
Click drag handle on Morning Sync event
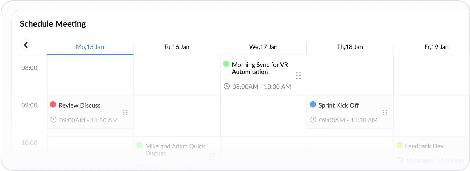coord(298,75)
